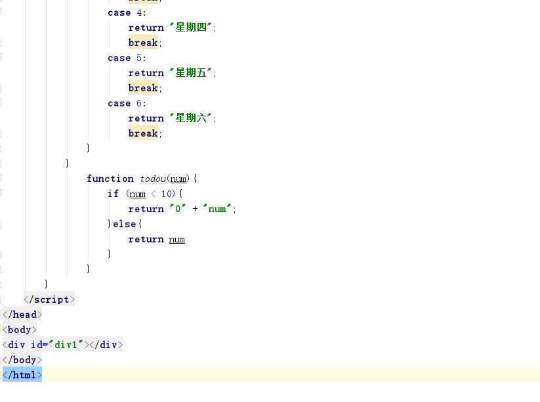Select the "num" string literal
The image size is (540, 402).
(x=217, y=209)
